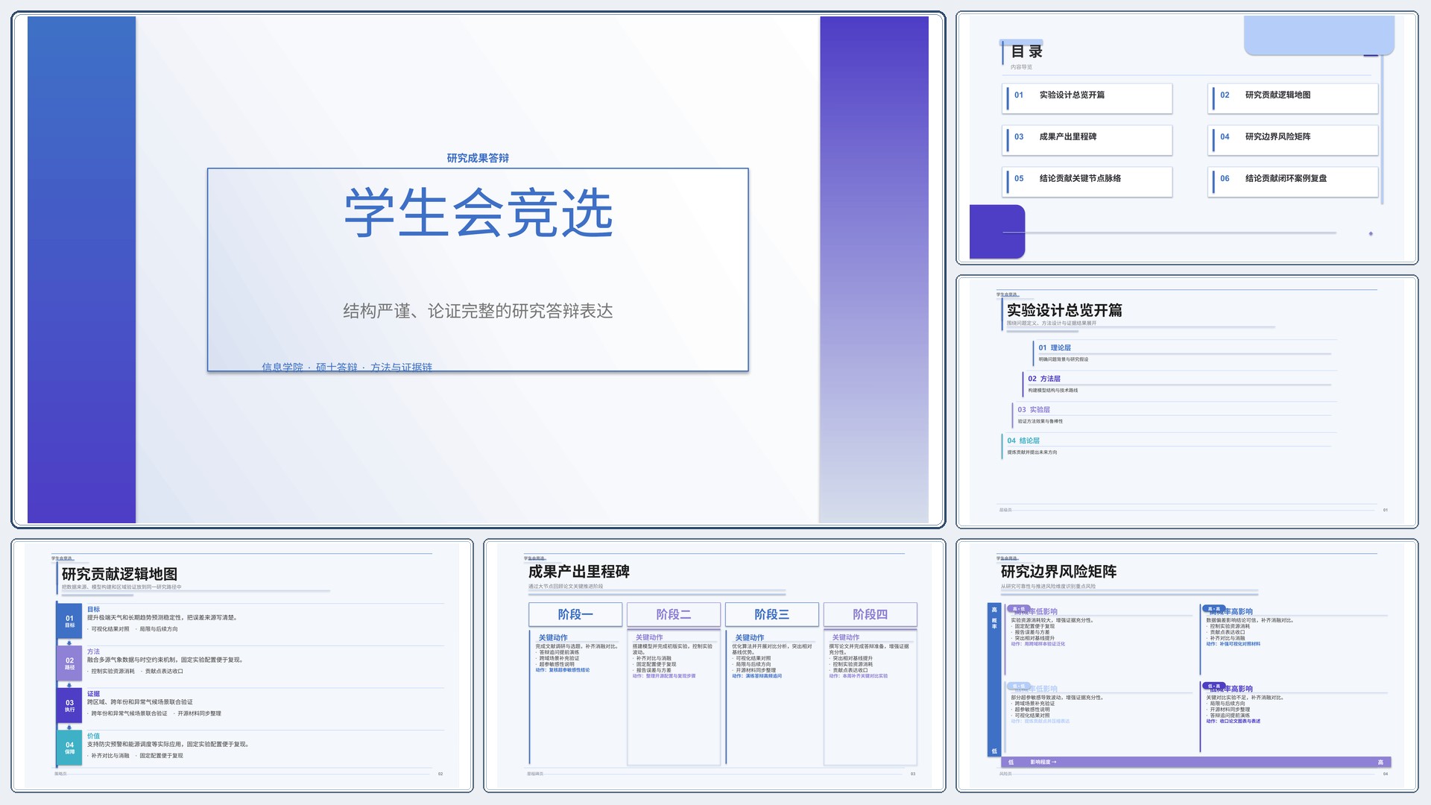Open the 学生会竞选 cover slide thumbnail
Screen dimensions: 1431x805
[x=478, y=269]
